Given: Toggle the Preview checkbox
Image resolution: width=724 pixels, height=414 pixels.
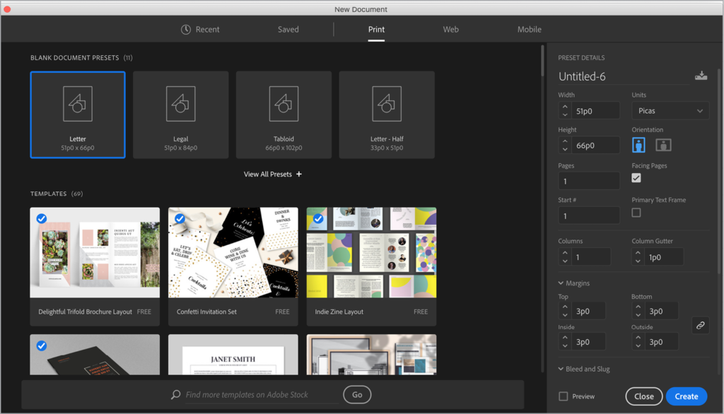Looking at the screenshot, I should (x=564, y=396).
